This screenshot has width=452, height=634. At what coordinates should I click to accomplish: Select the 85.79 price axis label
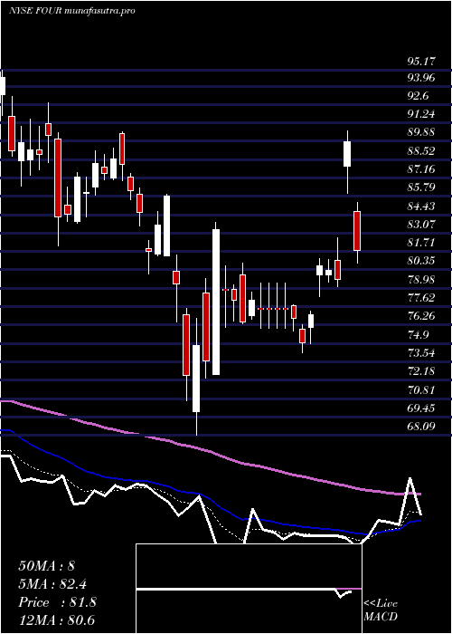[x=420, y=187]
